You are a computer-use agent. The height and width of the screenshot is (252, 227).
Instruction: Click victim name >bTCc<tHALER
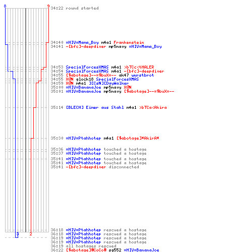pos(139,67)
